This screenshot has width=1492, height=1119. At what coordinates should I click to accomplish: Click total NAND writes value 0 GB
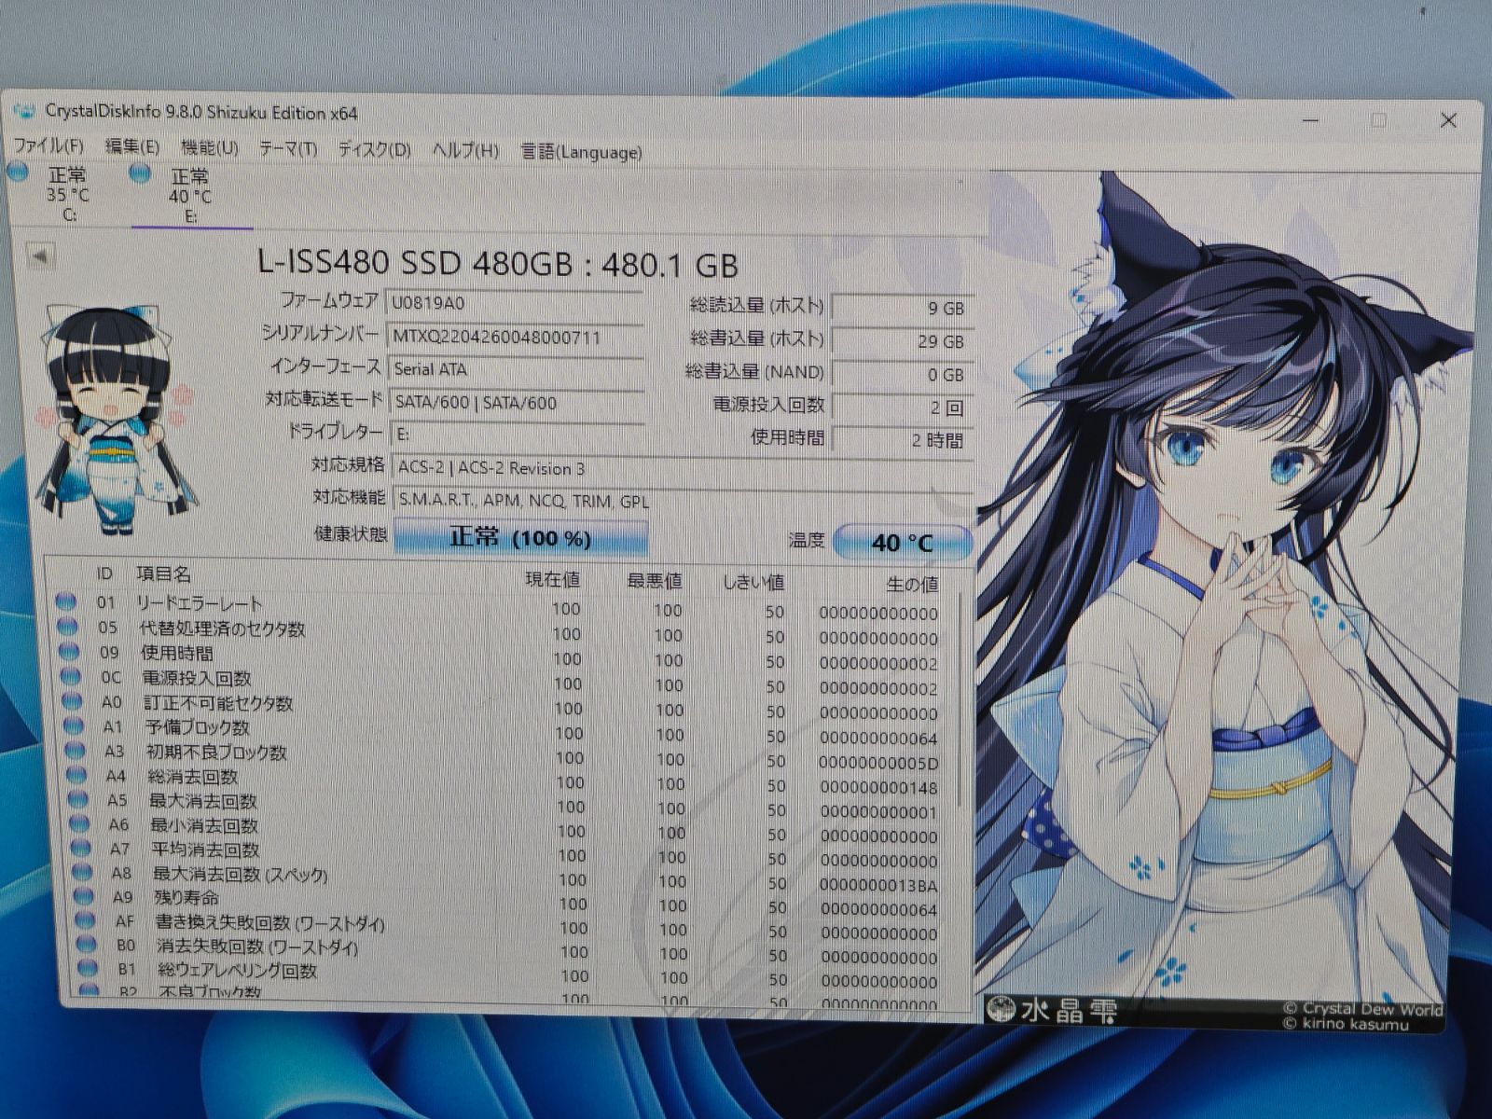[x=901, y=375]
